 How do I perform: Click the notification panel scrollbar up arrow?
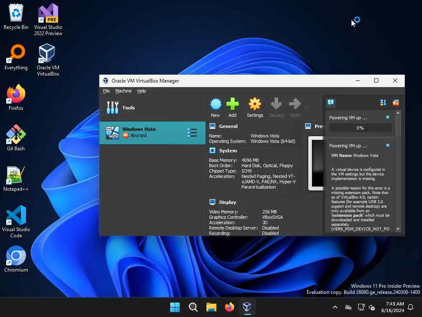(x=398, y=112)
